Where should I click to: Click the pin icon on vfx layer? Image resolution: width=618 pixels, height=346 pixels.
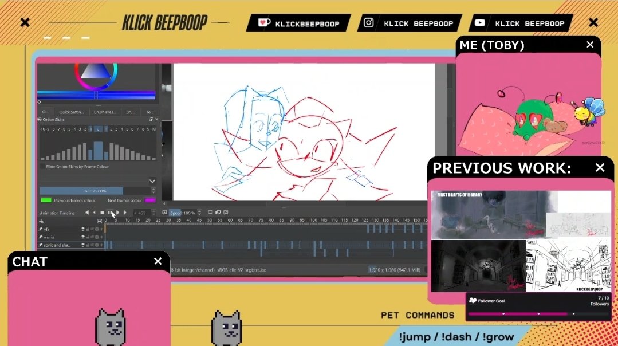pyautogui.click(x=40, y=229)
